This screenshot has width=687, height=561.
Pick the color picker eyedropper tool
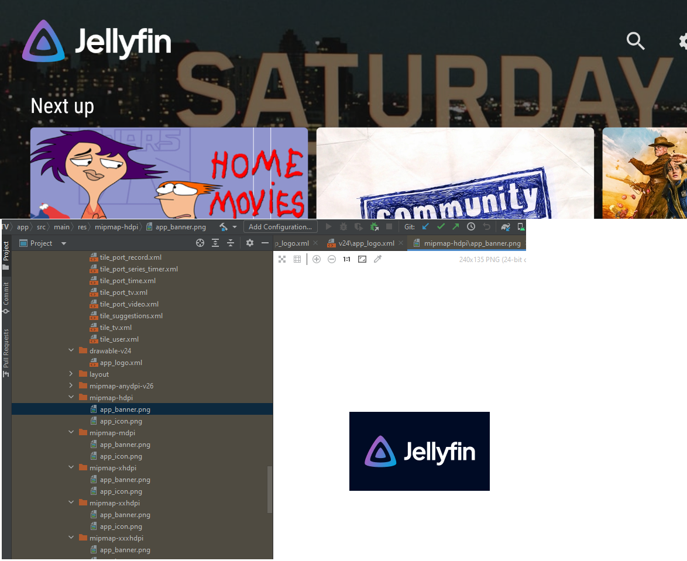[x=377, y=259]
